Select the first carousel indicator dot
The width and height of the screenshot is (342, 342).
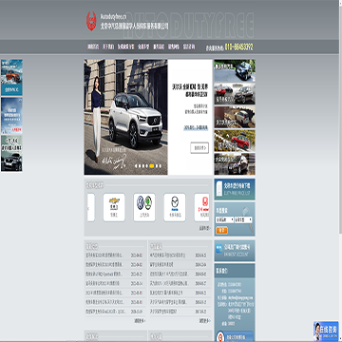136,165
